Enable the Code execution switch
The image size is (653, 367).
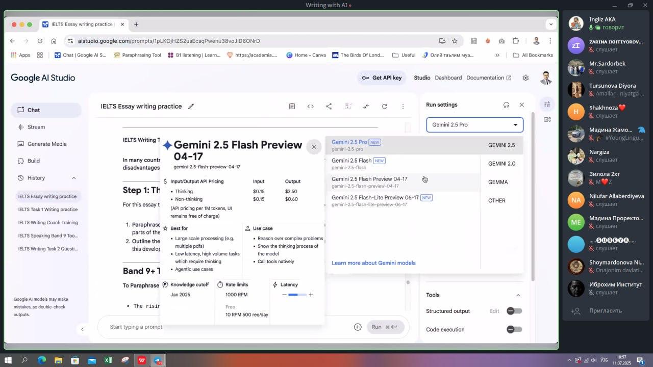[514, 329]
